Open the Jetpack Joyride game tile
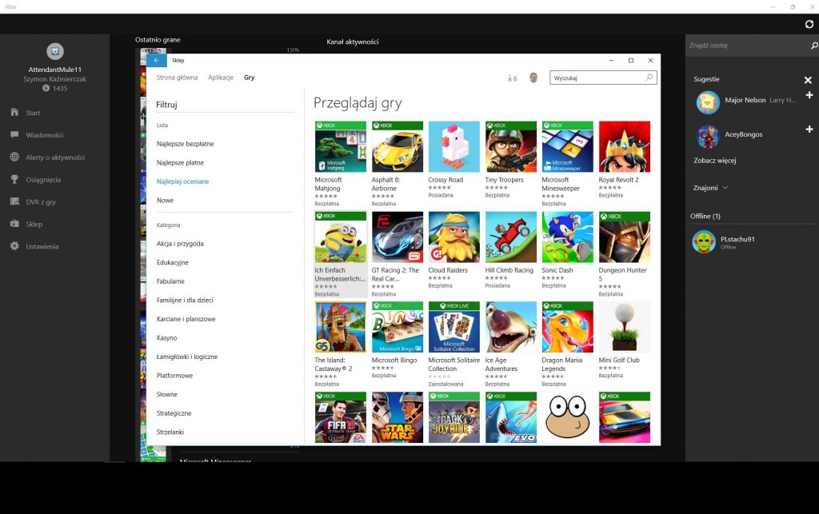 pos(454,417)
